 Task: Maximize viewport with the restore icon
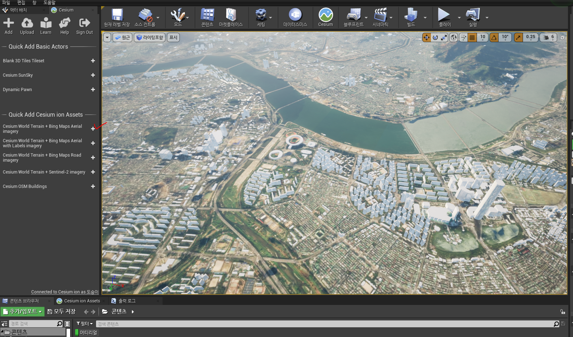click(563, 37)
